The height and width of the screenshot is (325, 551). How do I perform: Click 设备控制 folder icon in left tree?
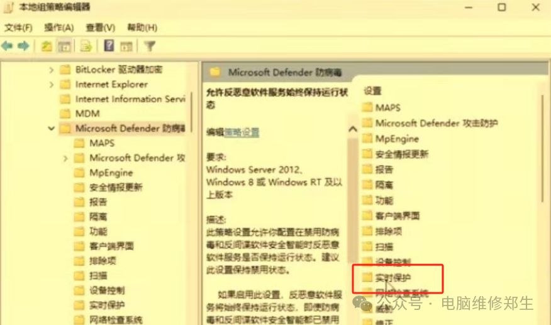click(79, 290)
